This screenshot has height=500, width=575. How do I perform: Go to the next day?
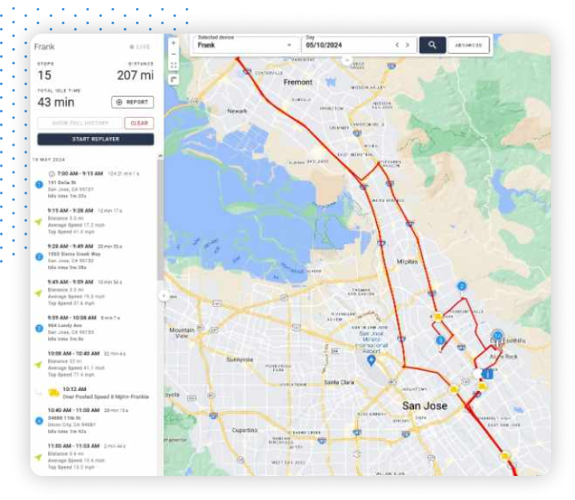pos(408,46)
